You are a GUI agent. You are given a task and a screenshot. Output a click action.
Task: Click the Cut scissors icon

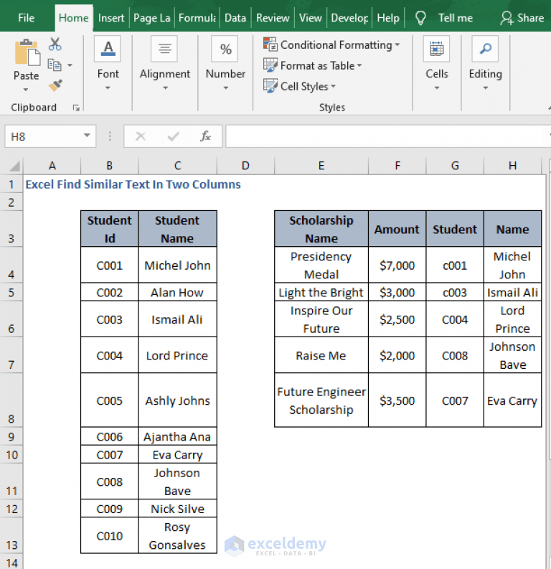pyautogui.click(x=55, y=44)
